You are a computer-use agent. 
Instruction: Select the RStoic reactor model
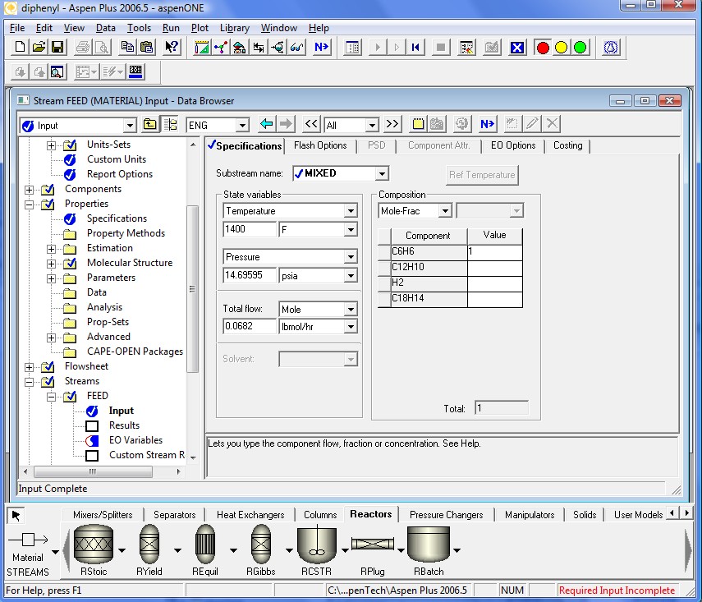click(x=93, y=544)
